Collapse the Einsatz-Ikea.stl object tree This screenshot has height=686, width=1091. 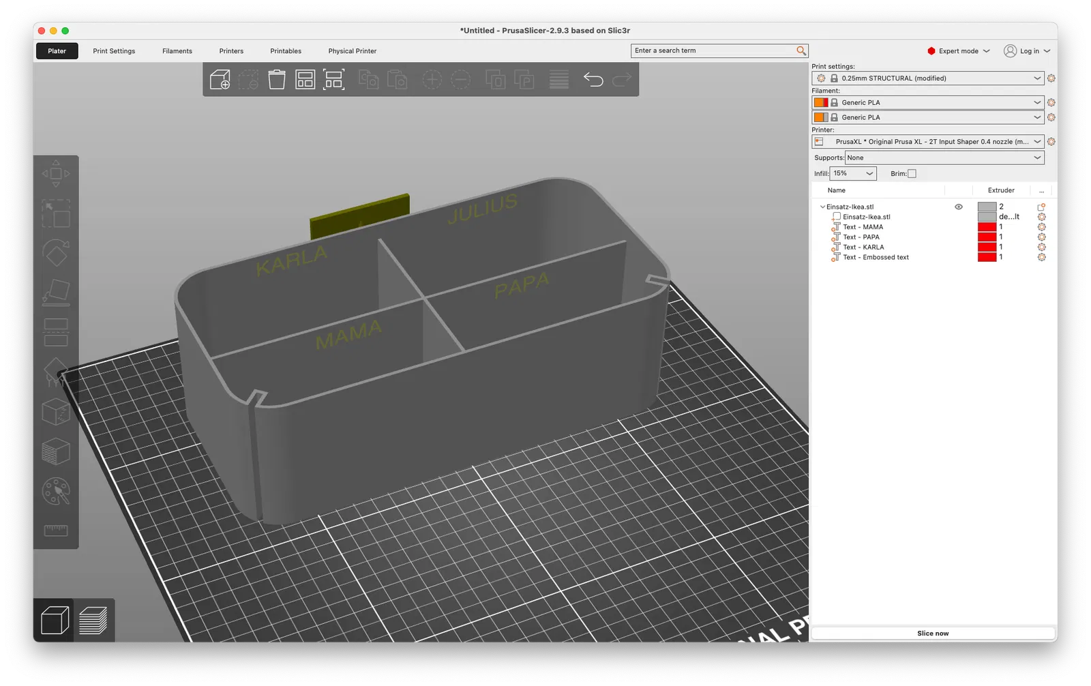pos(822,207)
